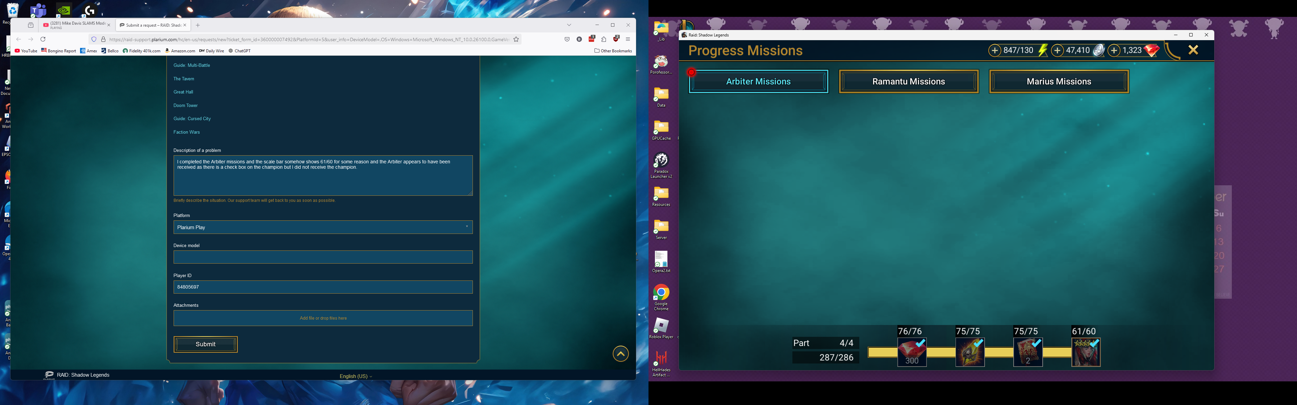Select the 300 gems reward at 76/76
Screen dimensions: 1297x405
pyautogui.click(x=912, y=352)
